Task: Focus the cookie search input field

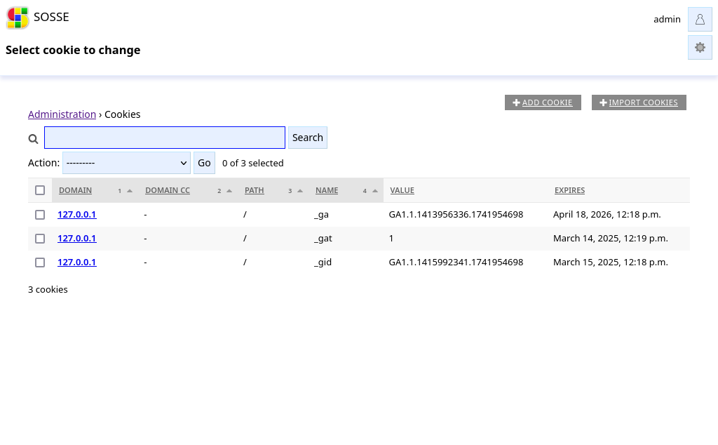Action: click(x=164, y=138)
